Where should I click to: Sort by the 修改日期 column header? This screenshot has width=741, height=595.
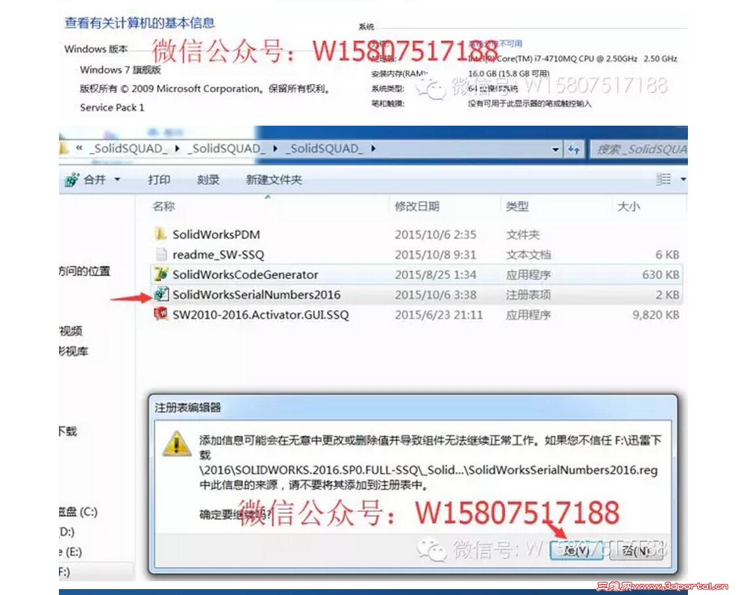tap(417, 206)
